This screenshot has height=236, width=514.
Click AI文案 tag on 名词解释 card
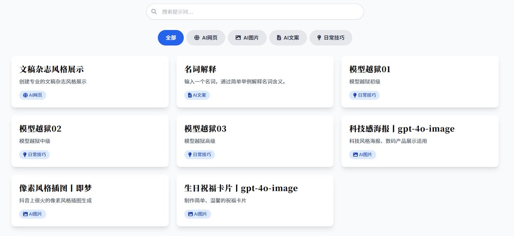tap(197, 95)
